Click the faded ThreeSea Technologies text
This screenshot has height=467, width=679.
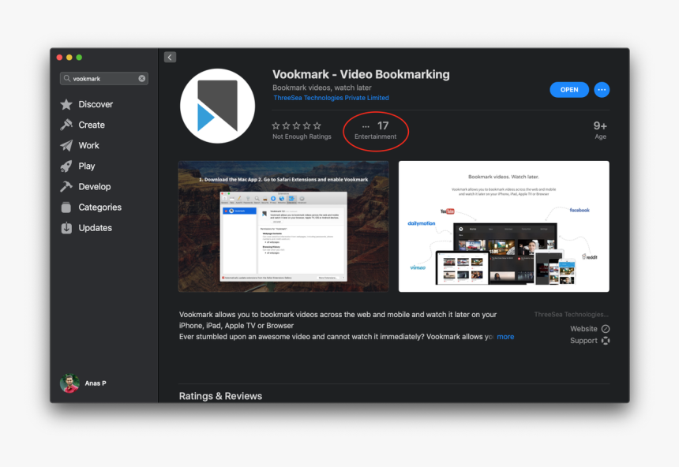(x=571, y=314)
